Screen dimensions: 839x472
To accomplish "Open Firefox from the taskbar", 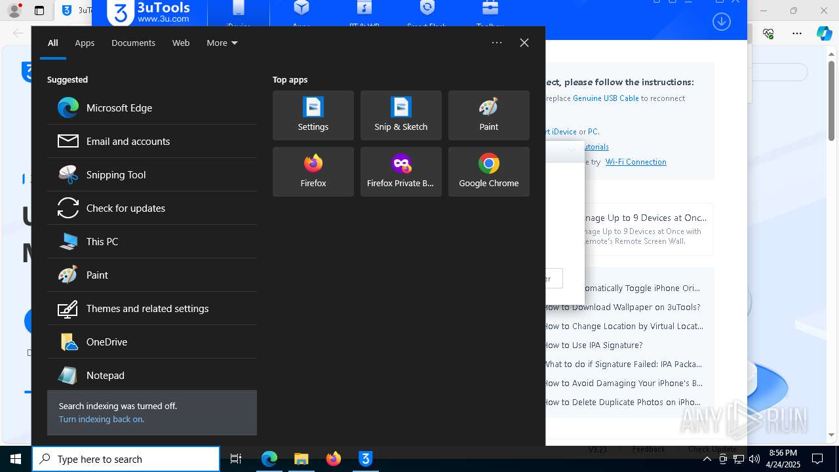I will pos(334,459).
